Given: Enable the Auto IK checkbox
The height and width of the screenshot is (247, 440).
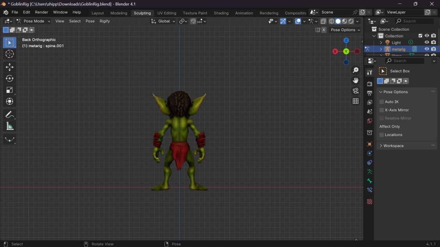Looking at the screenshot, I should [x=382, y=102].
